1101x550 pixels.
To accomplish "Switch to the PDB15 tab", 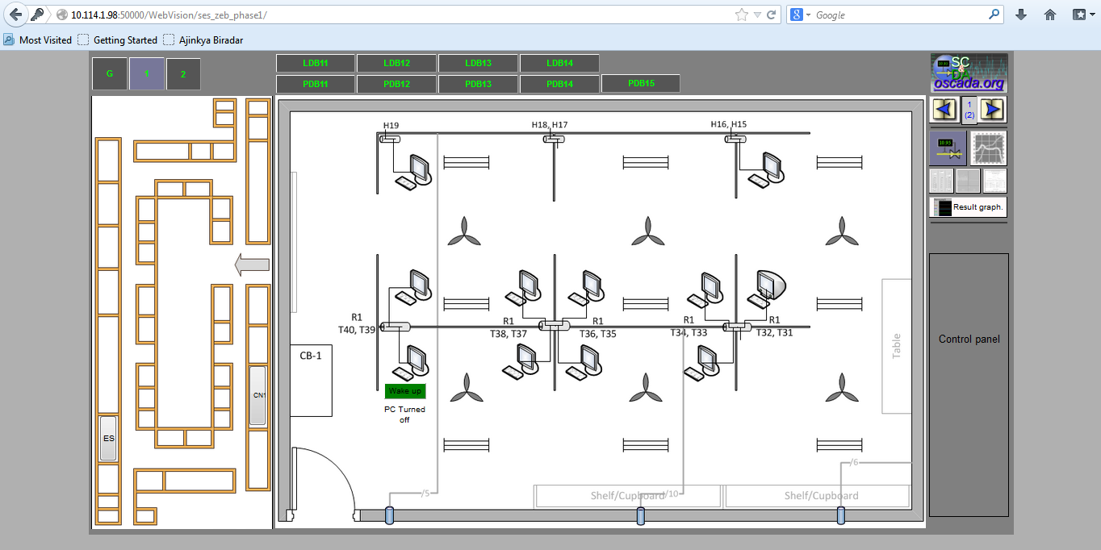I will click(x=641, y=83).
